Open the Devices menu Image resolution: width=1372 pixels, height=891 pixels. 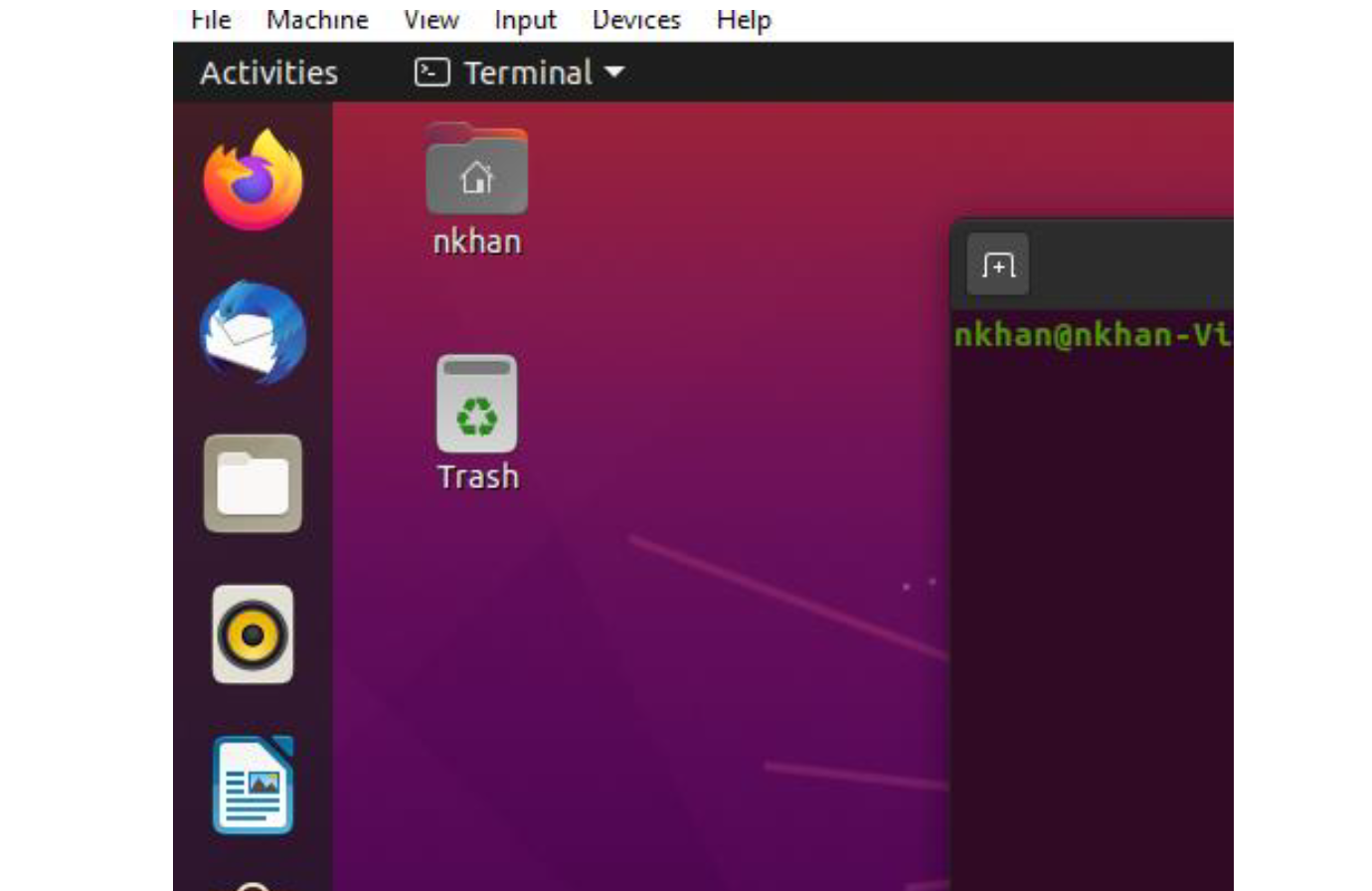(636, 20)
